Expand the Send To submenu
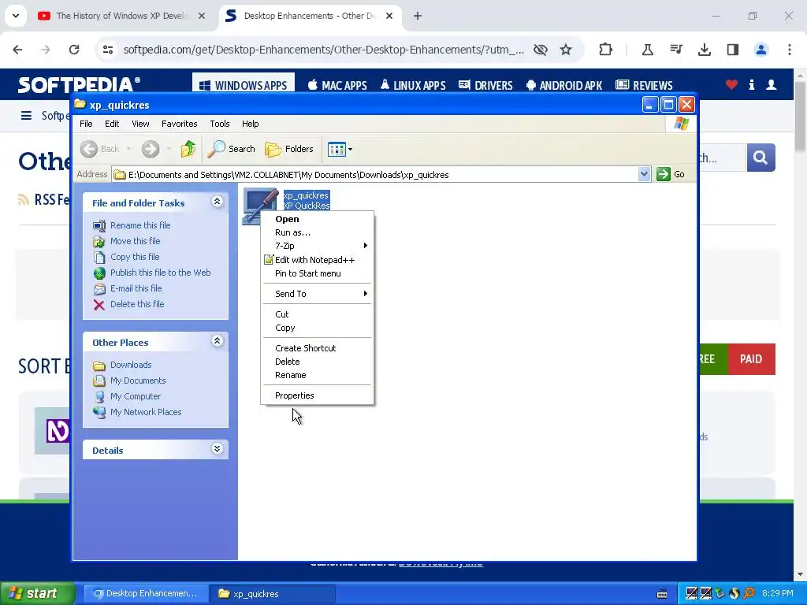This screenshot has height=605, width=807. [317, 294]
